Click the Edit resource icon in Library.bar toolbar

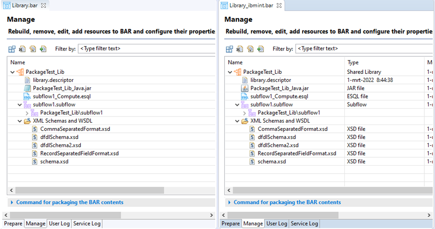point(33,49)
